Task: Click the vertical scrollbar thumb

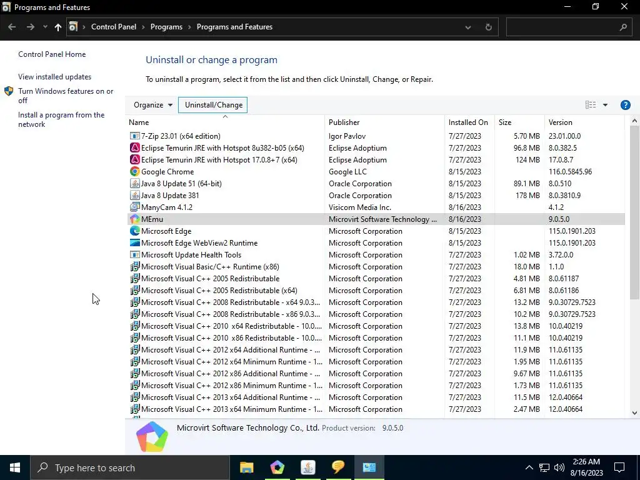Action: 634,212
